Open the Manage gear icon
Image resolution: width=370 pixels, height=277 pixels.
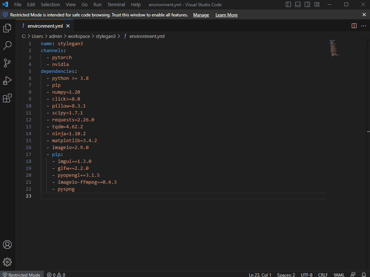(x=7, y=262)
